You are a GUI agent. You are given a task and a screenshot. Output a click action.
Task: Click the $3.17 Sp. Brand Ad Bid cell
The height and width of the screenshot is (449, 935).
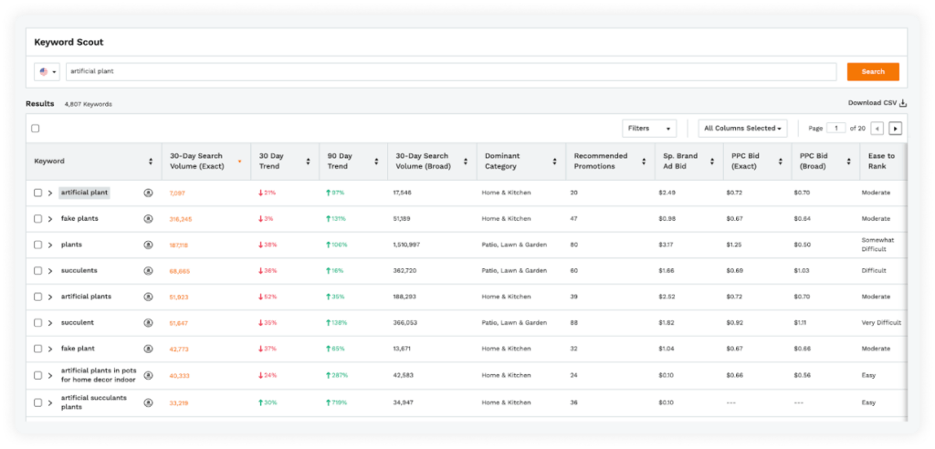[x=666, y=245]
